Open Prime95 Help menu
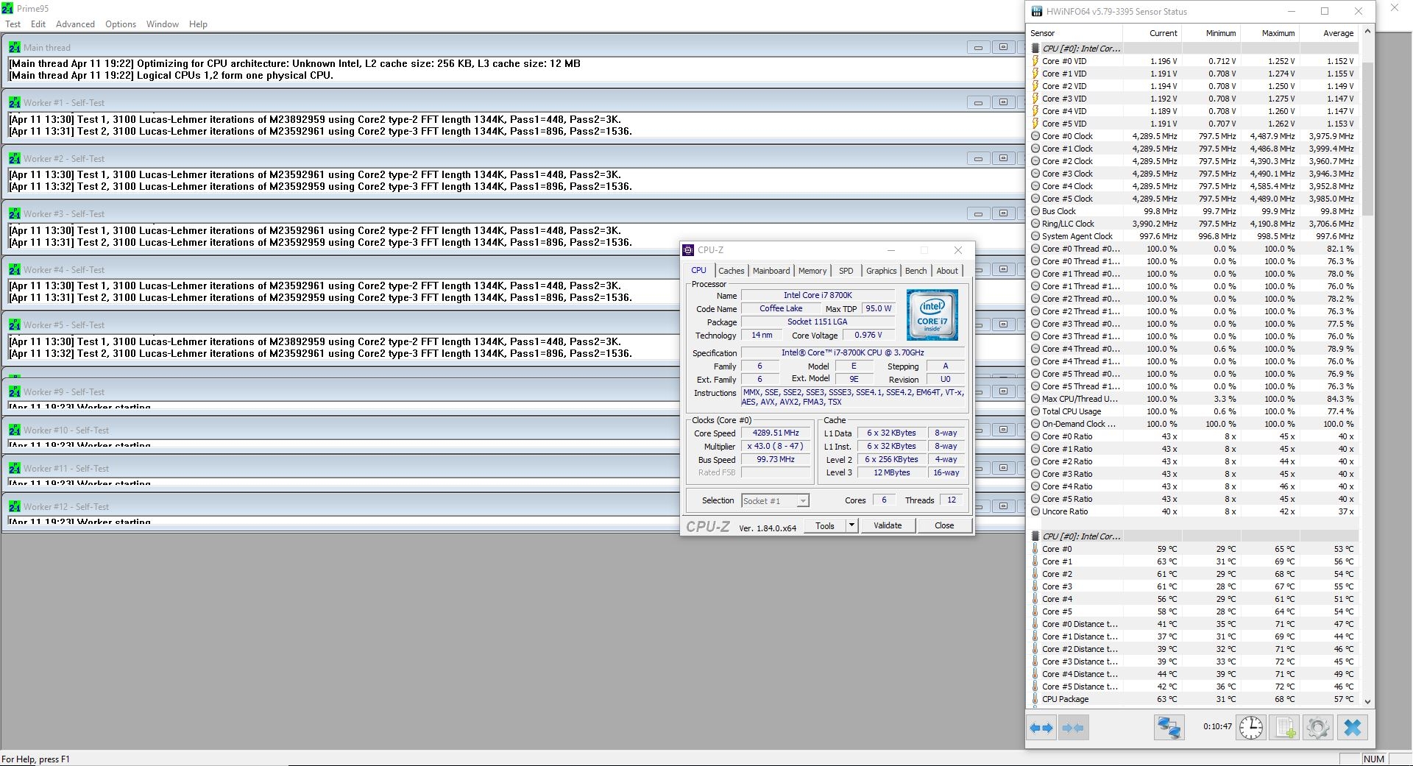Screen dimensions: 1413x766 pyautogui.click(x=198, y=24)
